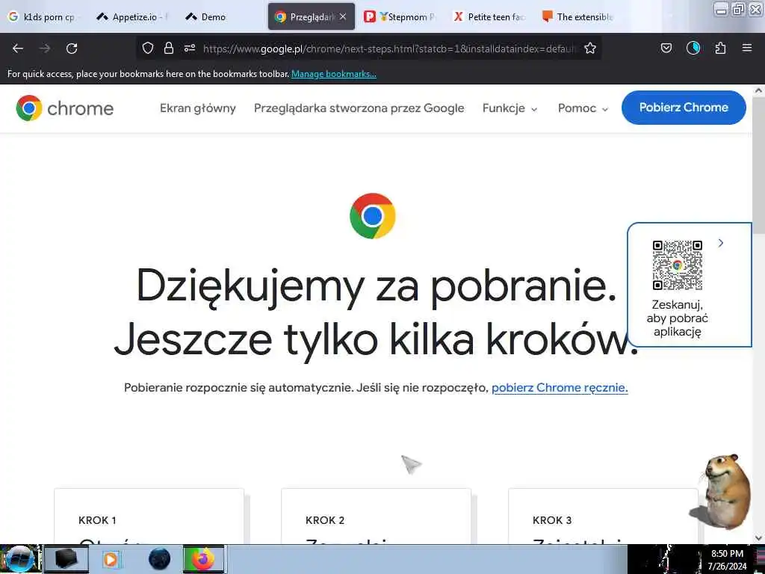This screenshot has width=765, height=574.
Task: Click the padlock site security icon
Action: pos(169,48)
